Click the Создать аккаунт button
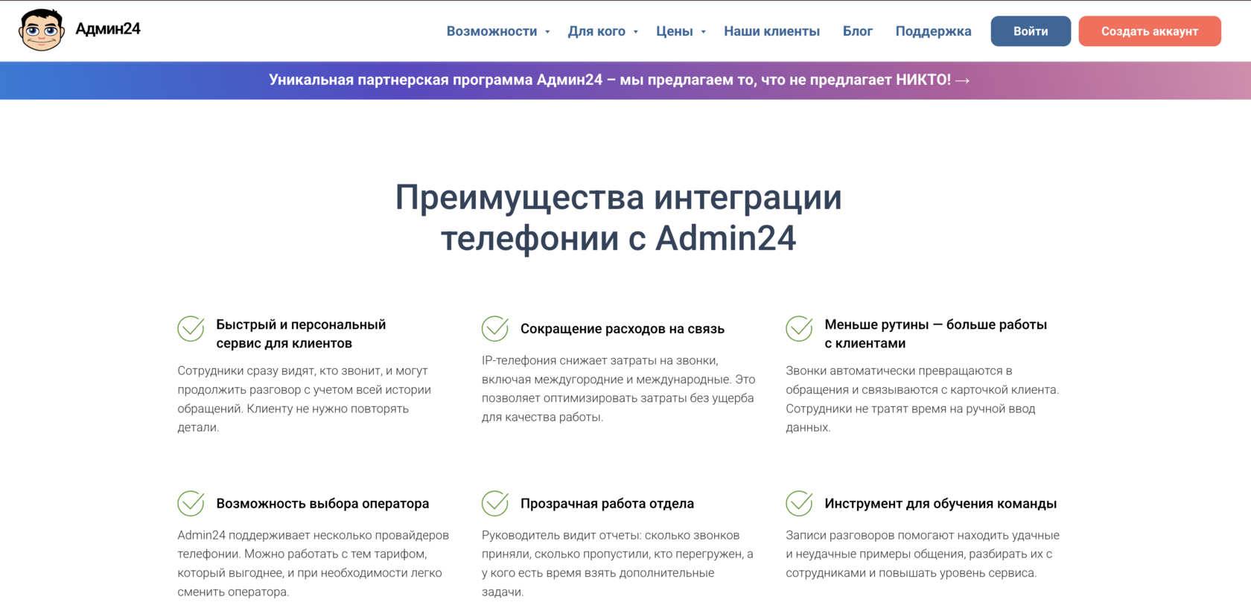This screenshot has width=1251, height=608. (x=1150, y=31)
